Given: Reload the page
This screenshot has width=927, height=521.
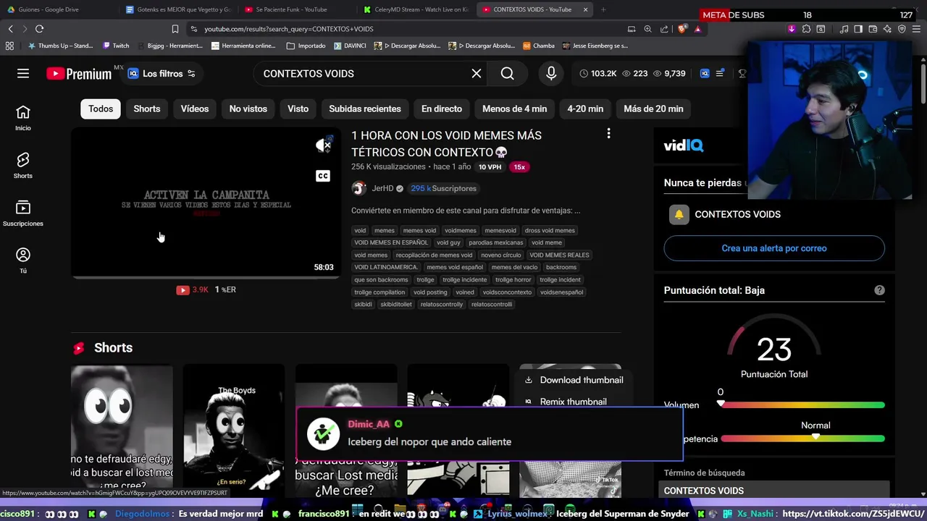Looking at the screenshot, I should [x=39, y=29].
